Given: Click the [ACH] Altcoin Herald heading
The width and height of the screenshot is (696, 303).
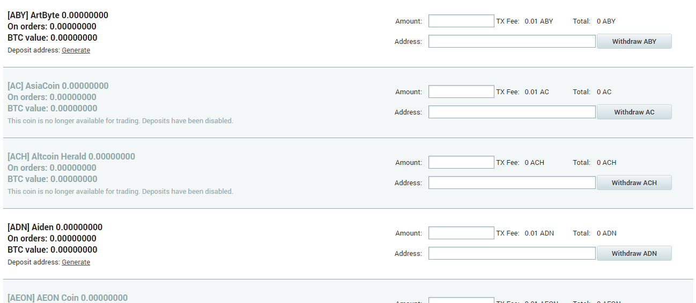Looking at the screenshot, I should 71,156.
